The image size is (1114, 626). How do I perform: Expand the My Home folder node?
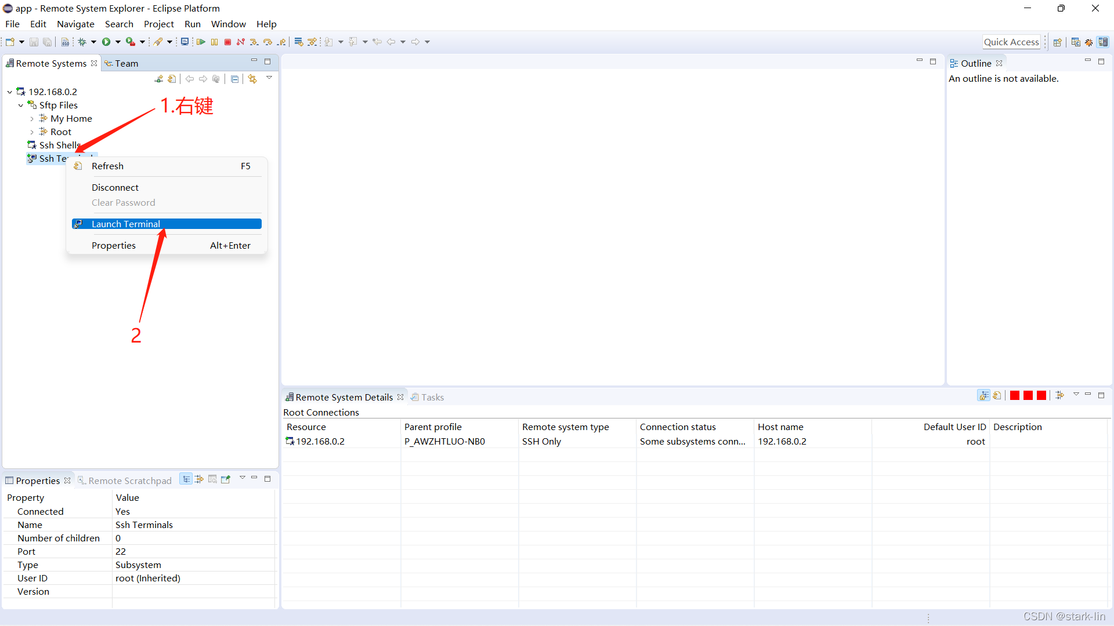click(x=32, y=118)
